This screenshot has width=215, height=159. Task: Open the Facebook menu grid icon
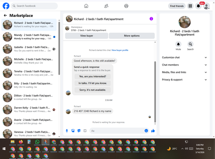(x=190, y=6)
